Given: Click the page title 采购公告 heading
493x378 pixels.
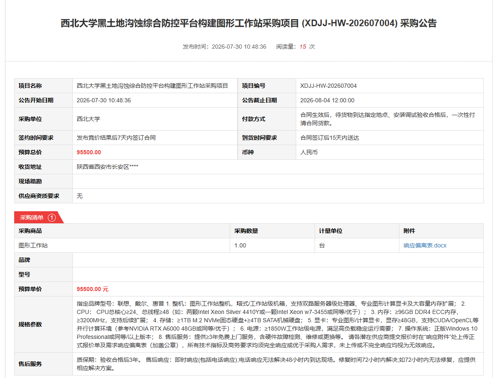Looking at the screenshot, I should (248, 23).
